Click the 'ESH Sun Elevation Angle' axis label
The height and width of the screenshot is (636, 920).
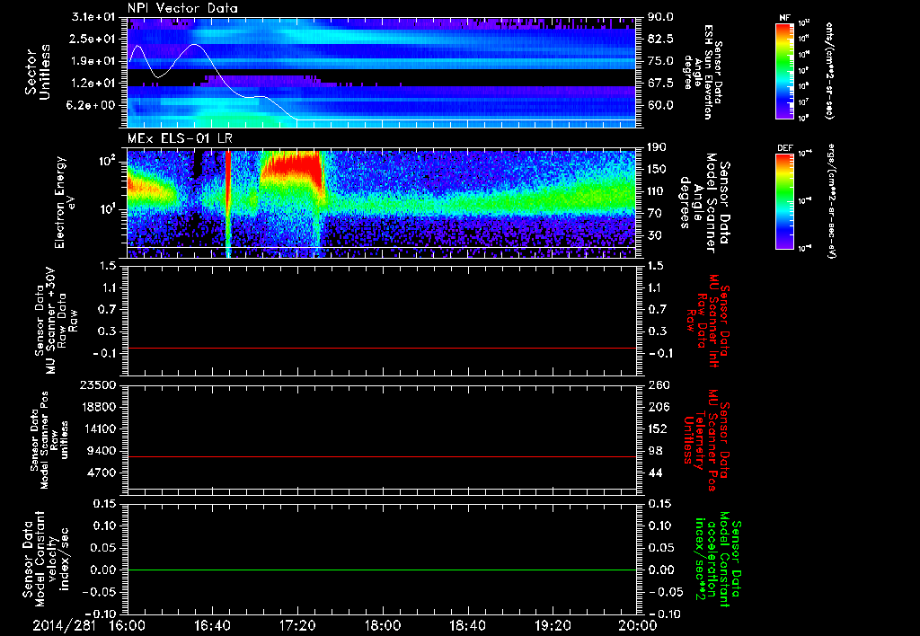point(702,72)
